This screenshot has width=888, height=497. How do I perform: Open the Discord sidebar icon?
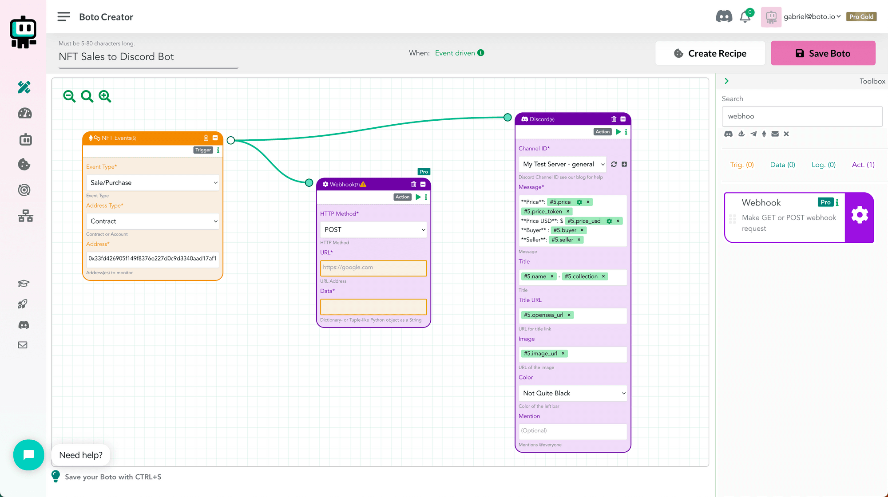24,325
